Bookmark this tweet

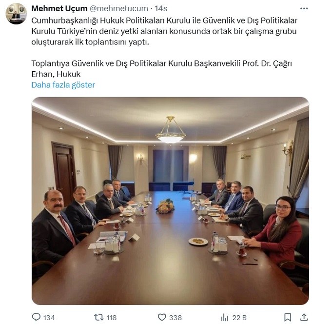(x=288, y=317)
